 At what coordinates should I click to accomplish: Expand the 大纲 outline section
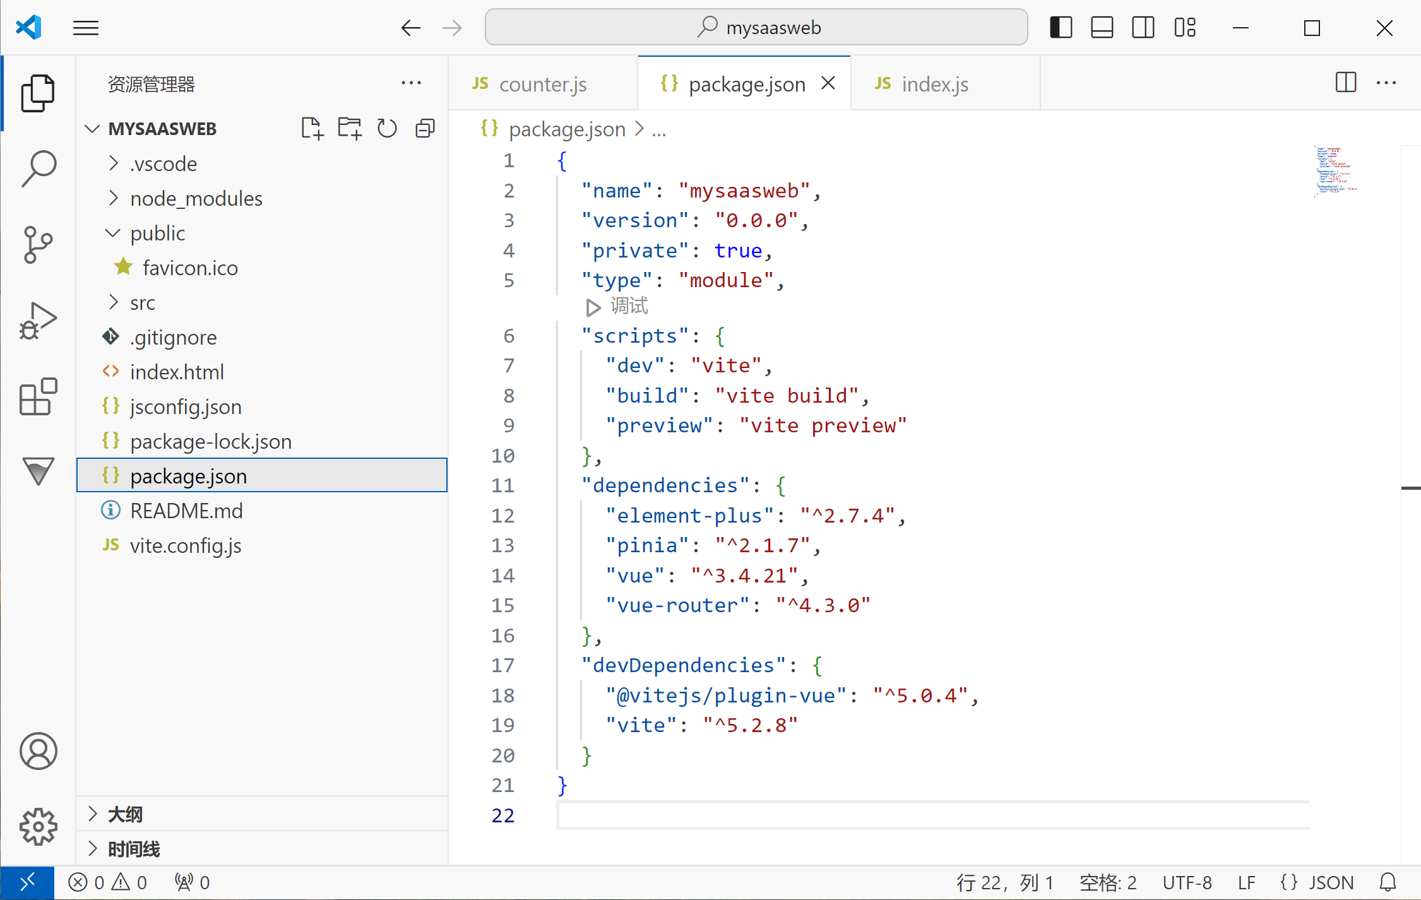click(x=125, y=814)
